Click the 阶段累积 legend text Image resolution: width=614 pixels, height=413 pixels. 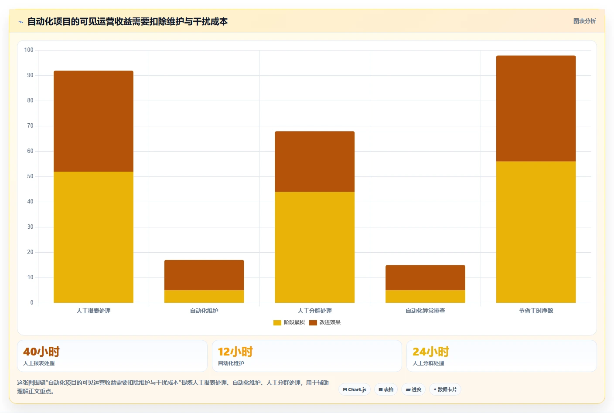click(294, 322)
